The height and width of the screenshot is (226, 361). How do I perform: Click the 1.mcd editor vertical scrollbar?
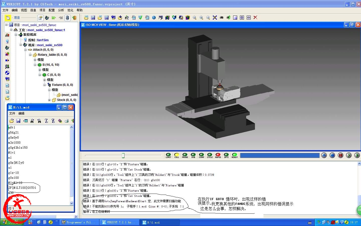coord(72,165)
